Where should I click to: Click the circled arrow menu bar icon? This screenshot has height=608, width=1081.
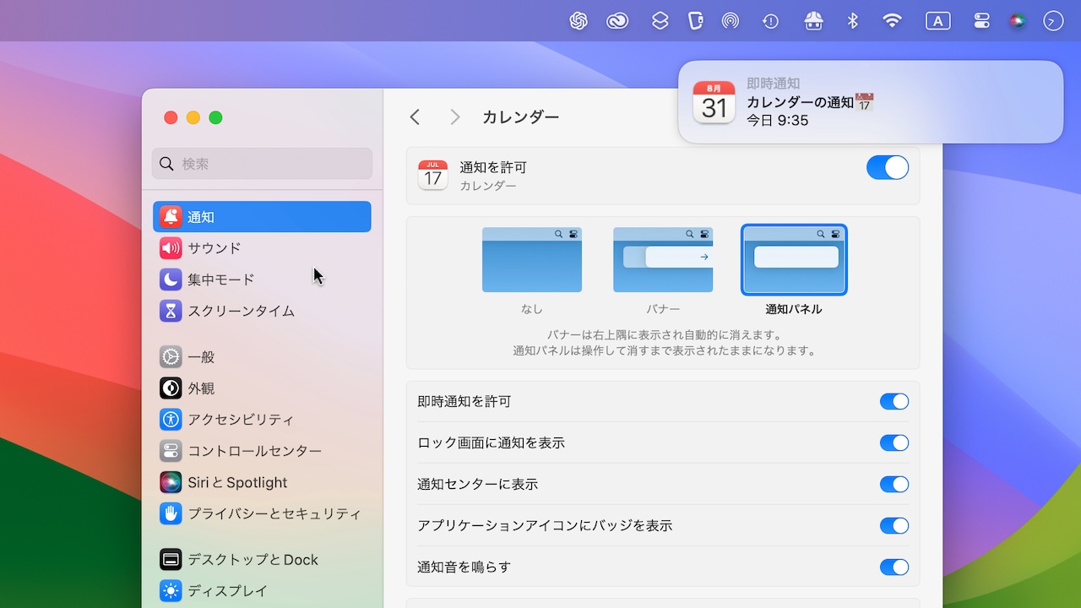[x=1053, y=21]
